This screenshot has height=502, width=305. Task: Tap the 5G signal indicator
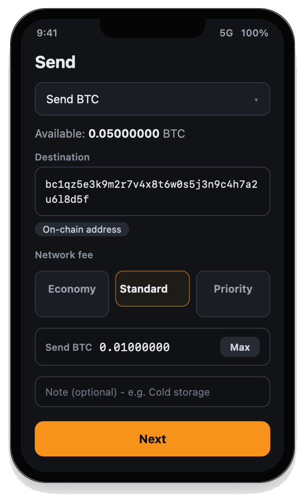pos(226,33)
